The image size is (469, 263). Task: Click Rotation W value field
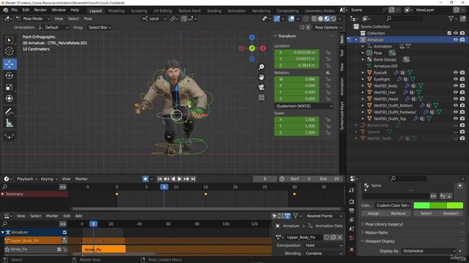pyautogui.click(x=297, y=80)
